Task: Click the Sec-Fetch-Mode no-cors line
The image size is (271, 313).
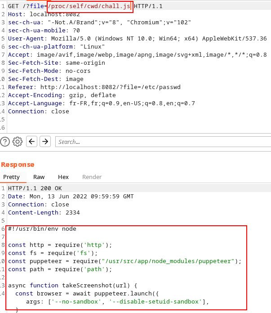Action: pyautogui.click(x=49, y=71)
